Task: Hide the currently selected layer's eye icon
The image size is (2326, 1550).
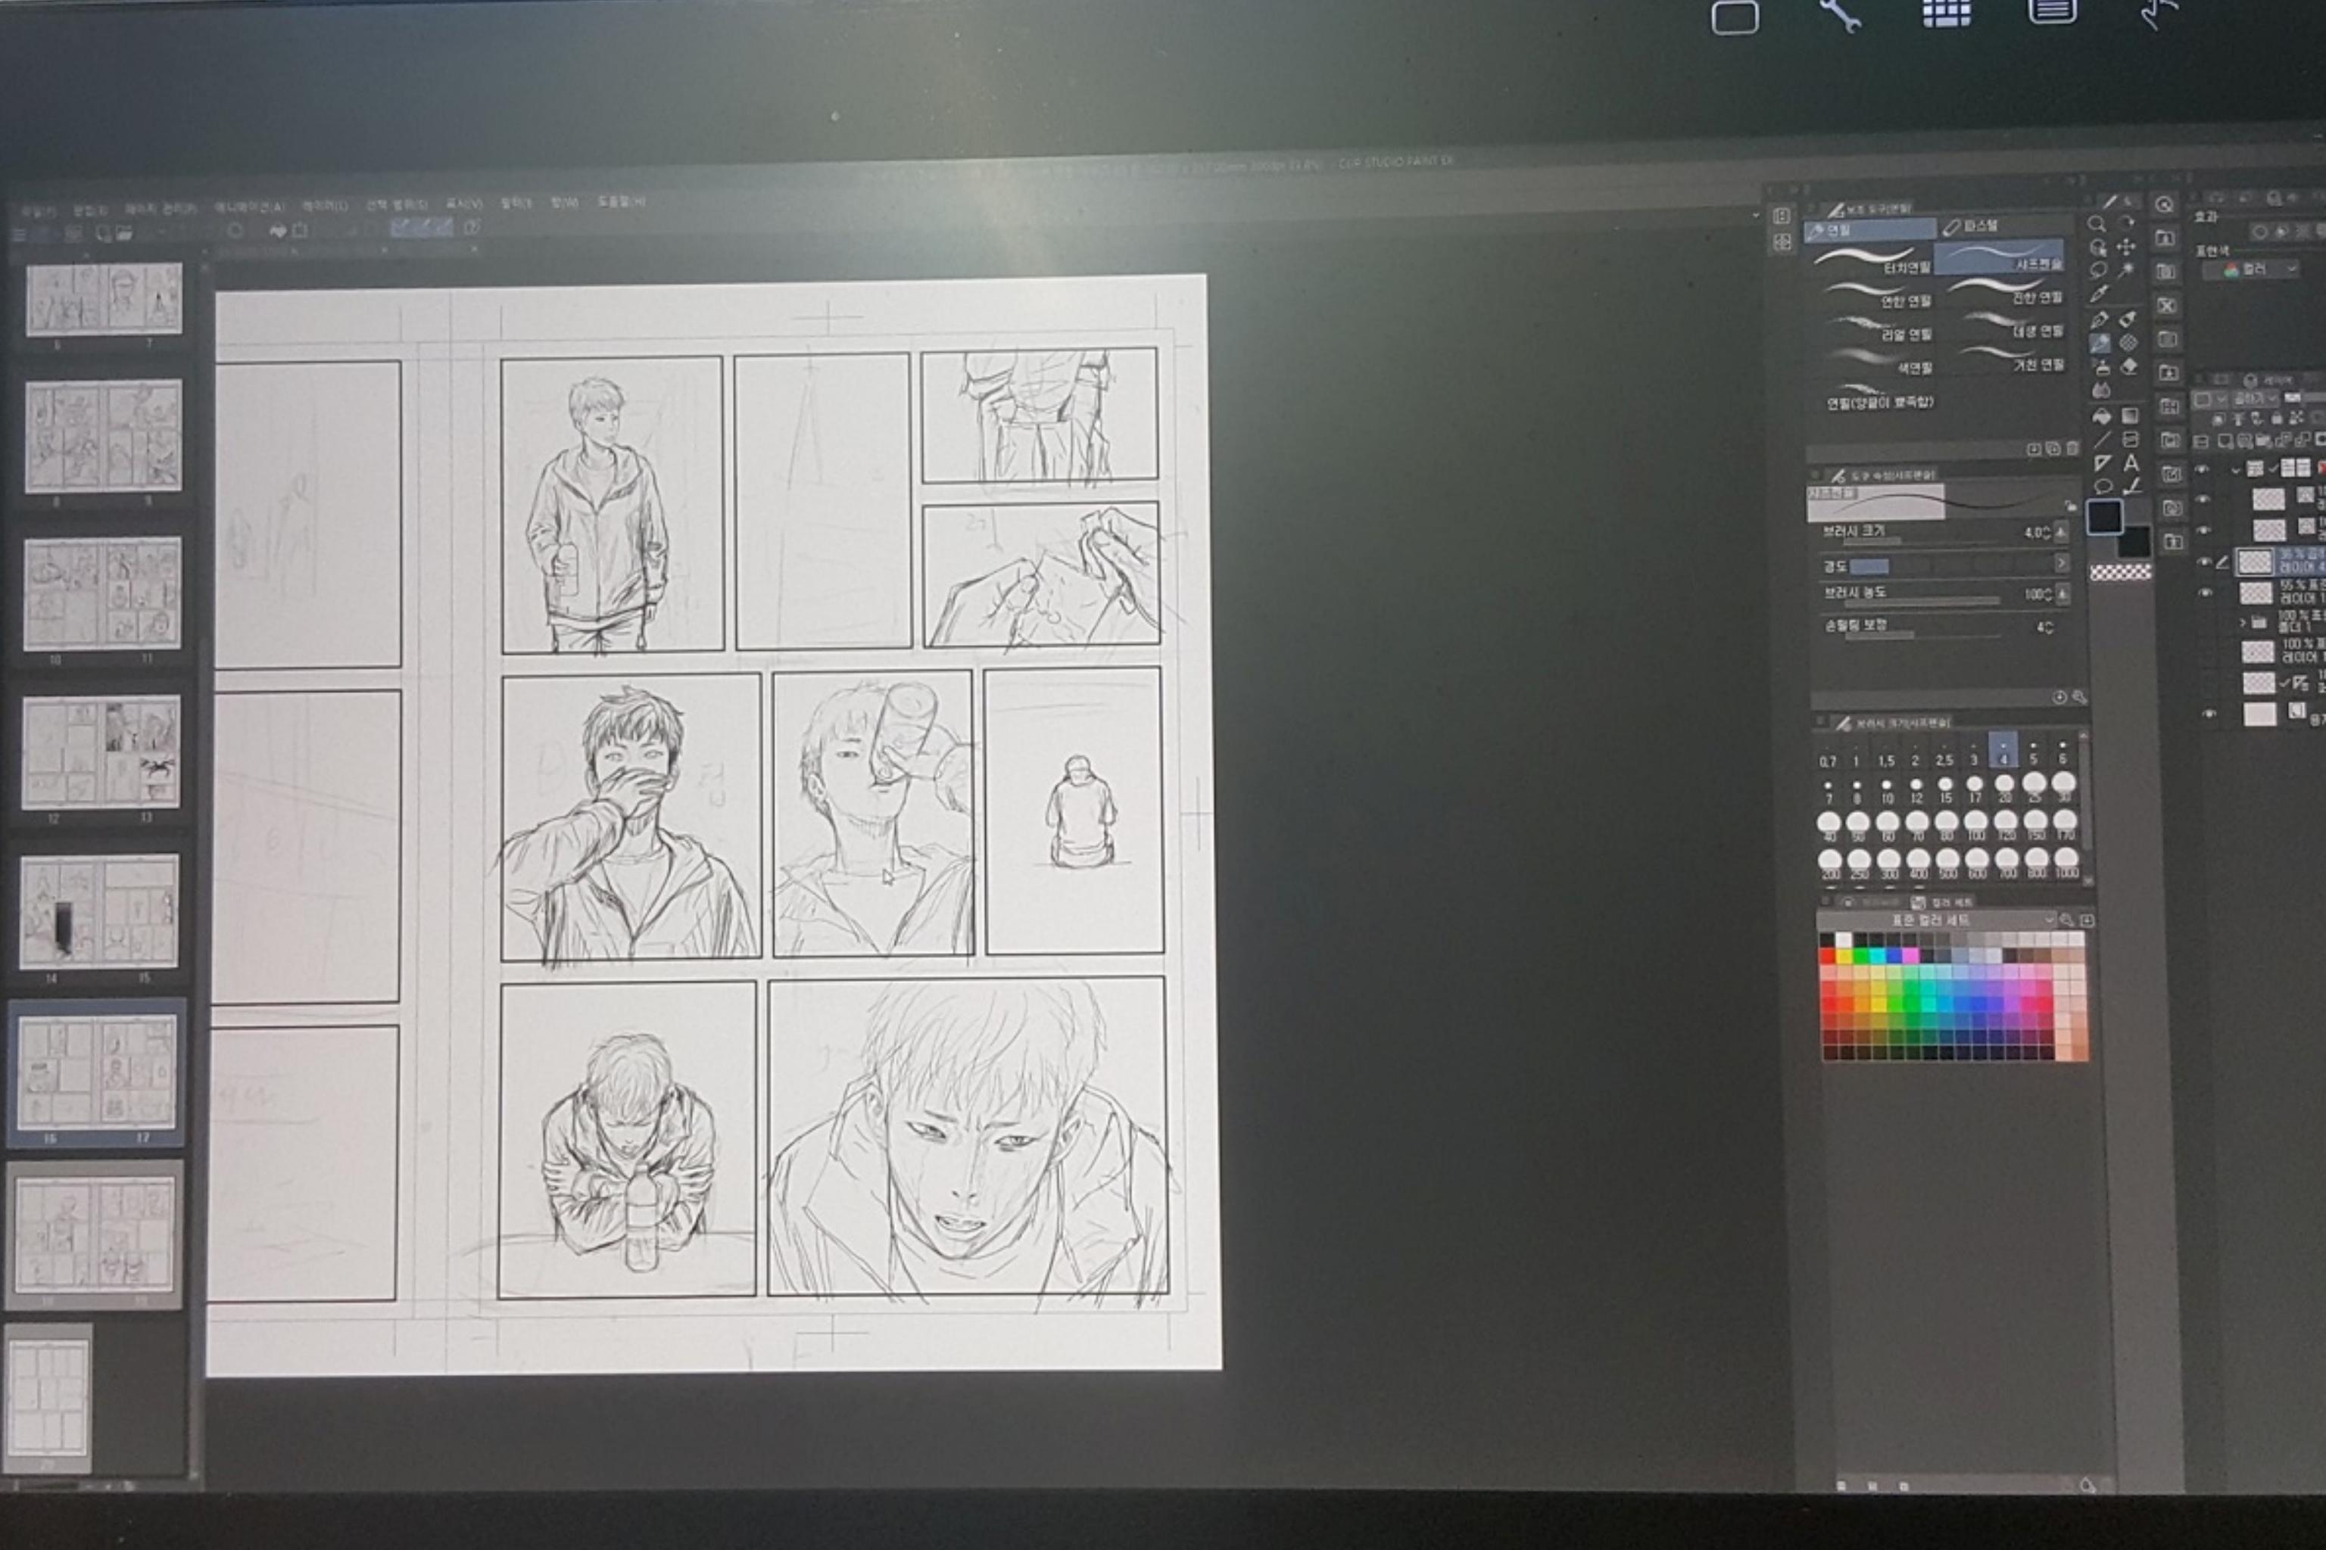Action: [2204, 562]
